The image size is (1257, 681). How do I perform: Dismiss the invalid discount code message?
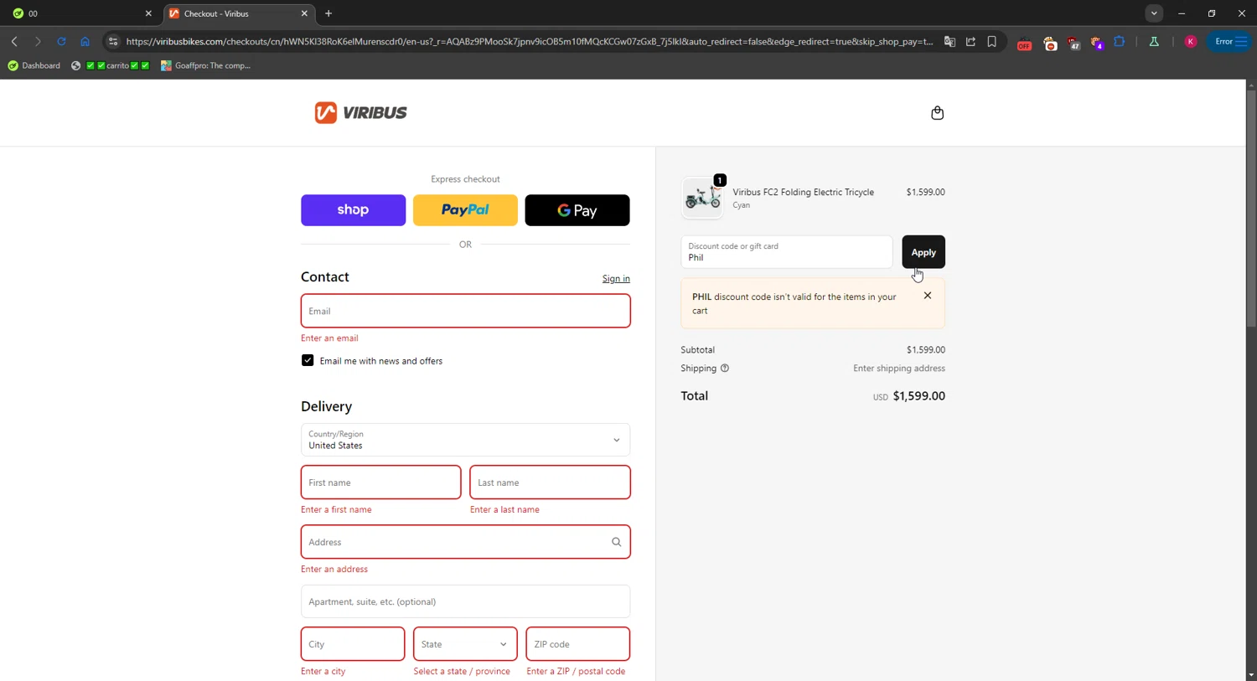pyautogui.click(x=927, y=296)
